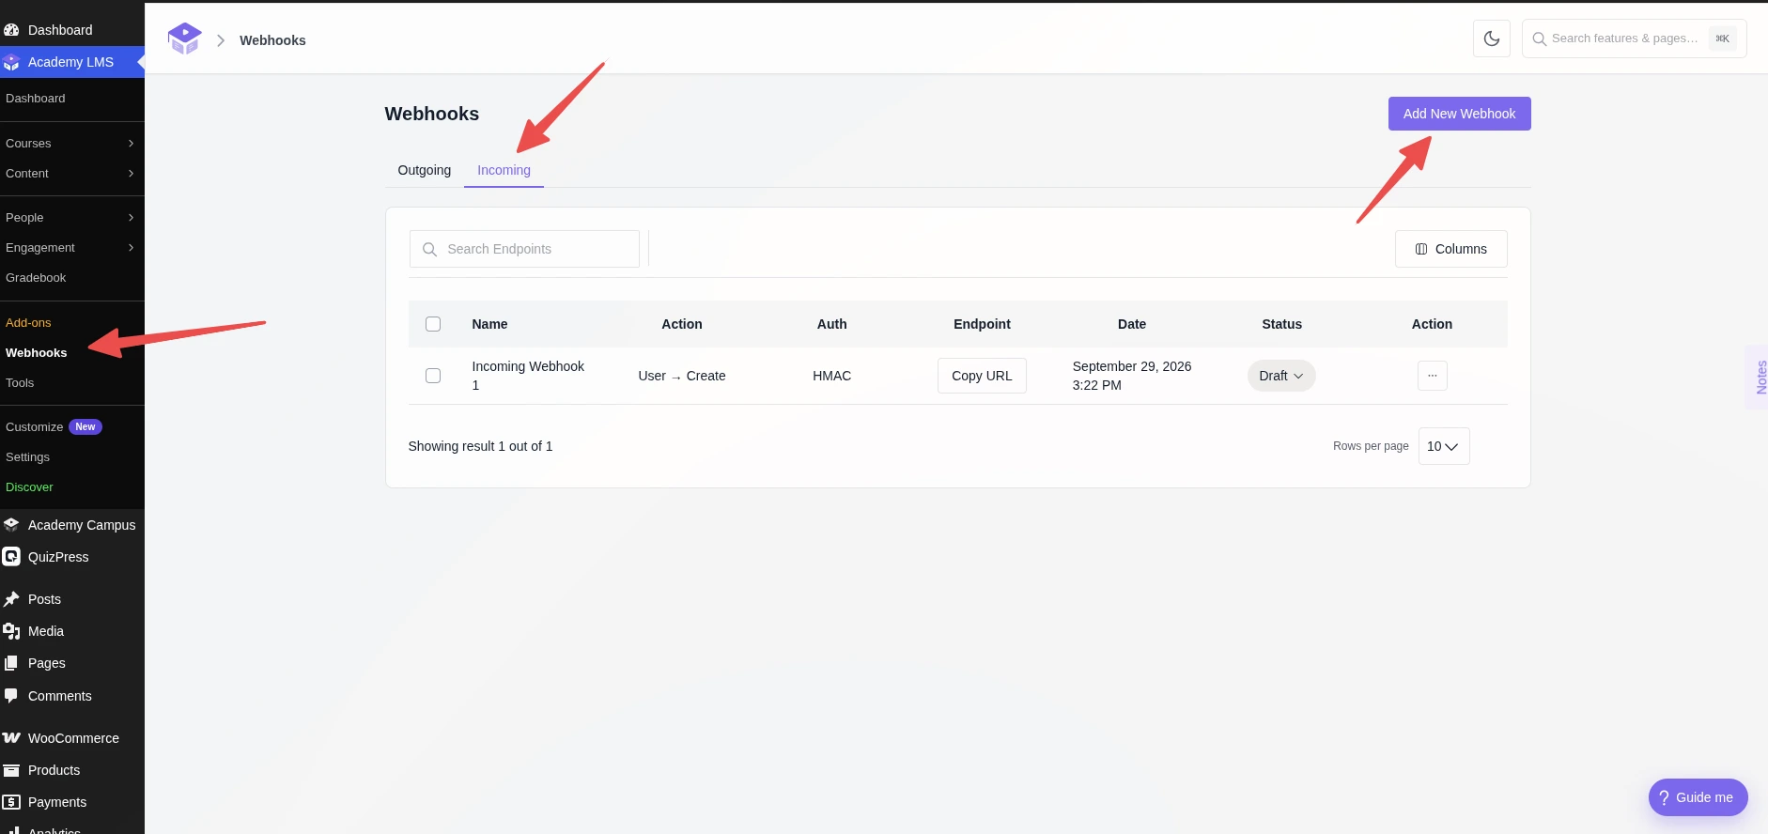Click the Guide me button

point(1698,797)
